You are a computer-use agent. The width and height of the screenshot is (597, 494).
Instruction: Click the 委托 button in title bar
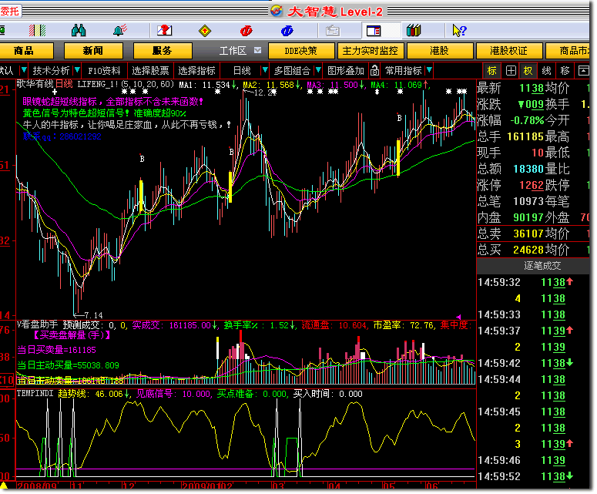10,11
